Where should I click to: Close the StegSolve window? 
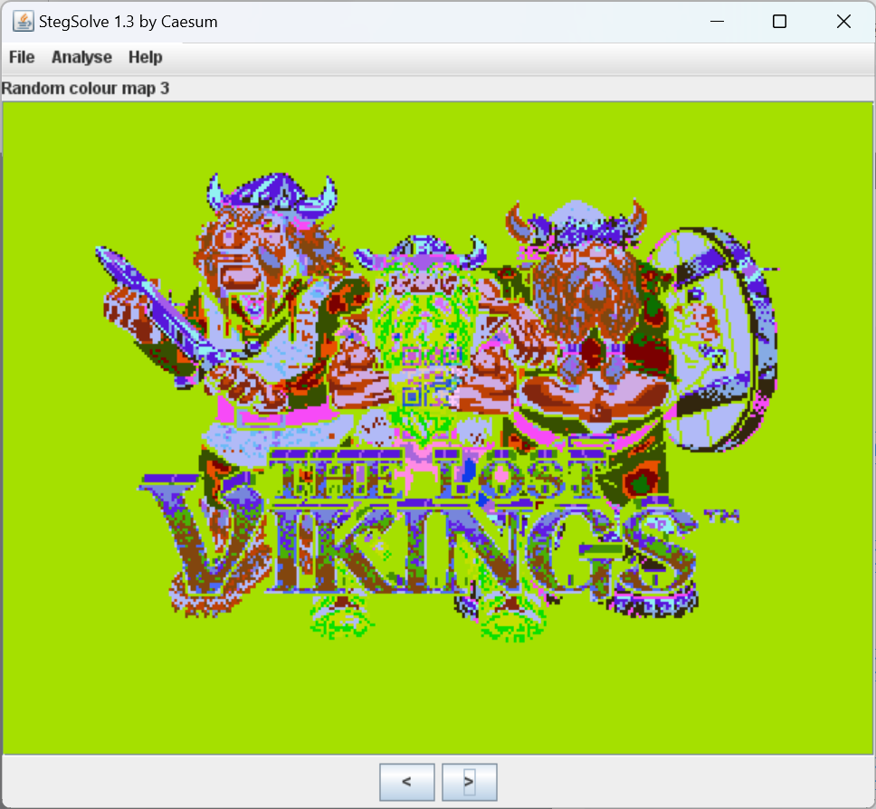click(843, 22)
